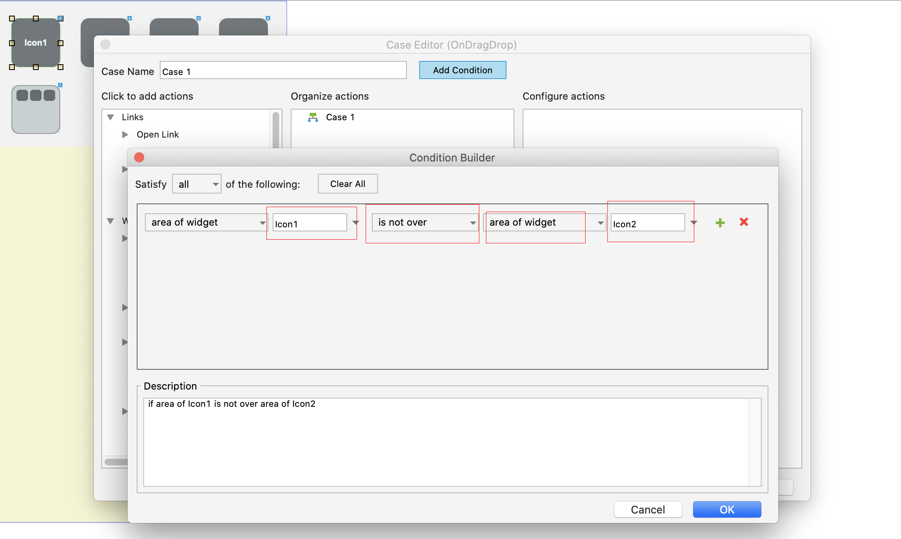
Task: Close the Condition Builder with the red button
Action: 139,157
